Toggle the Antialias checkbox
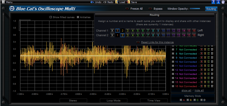227x106 pixels. coord(78,17)
